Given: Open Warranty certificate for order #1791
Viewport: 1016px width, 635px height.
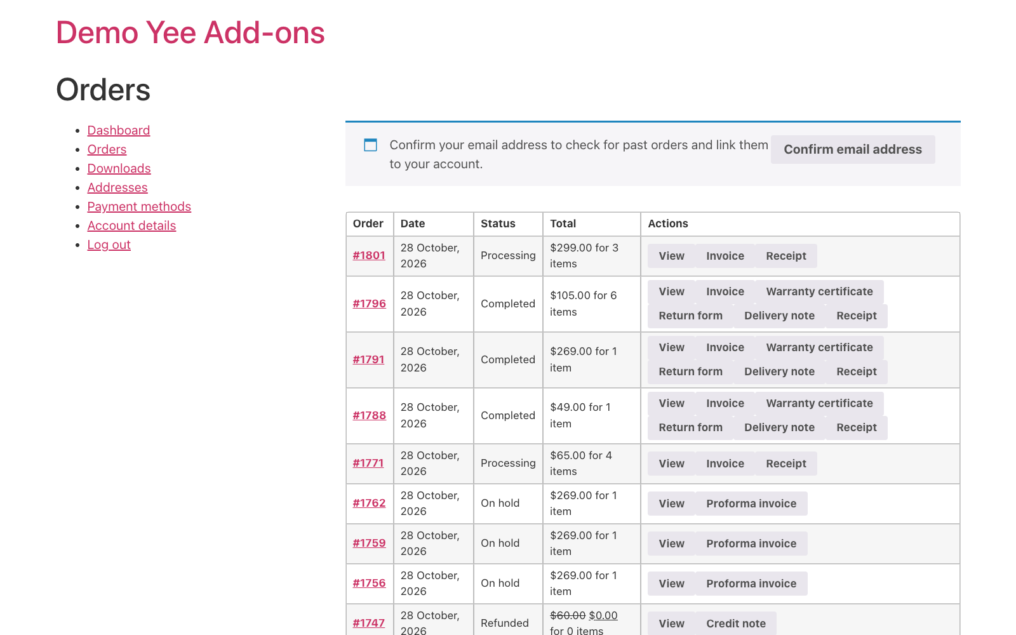Looking at the screenshot, I should click(x=819, y=347).
